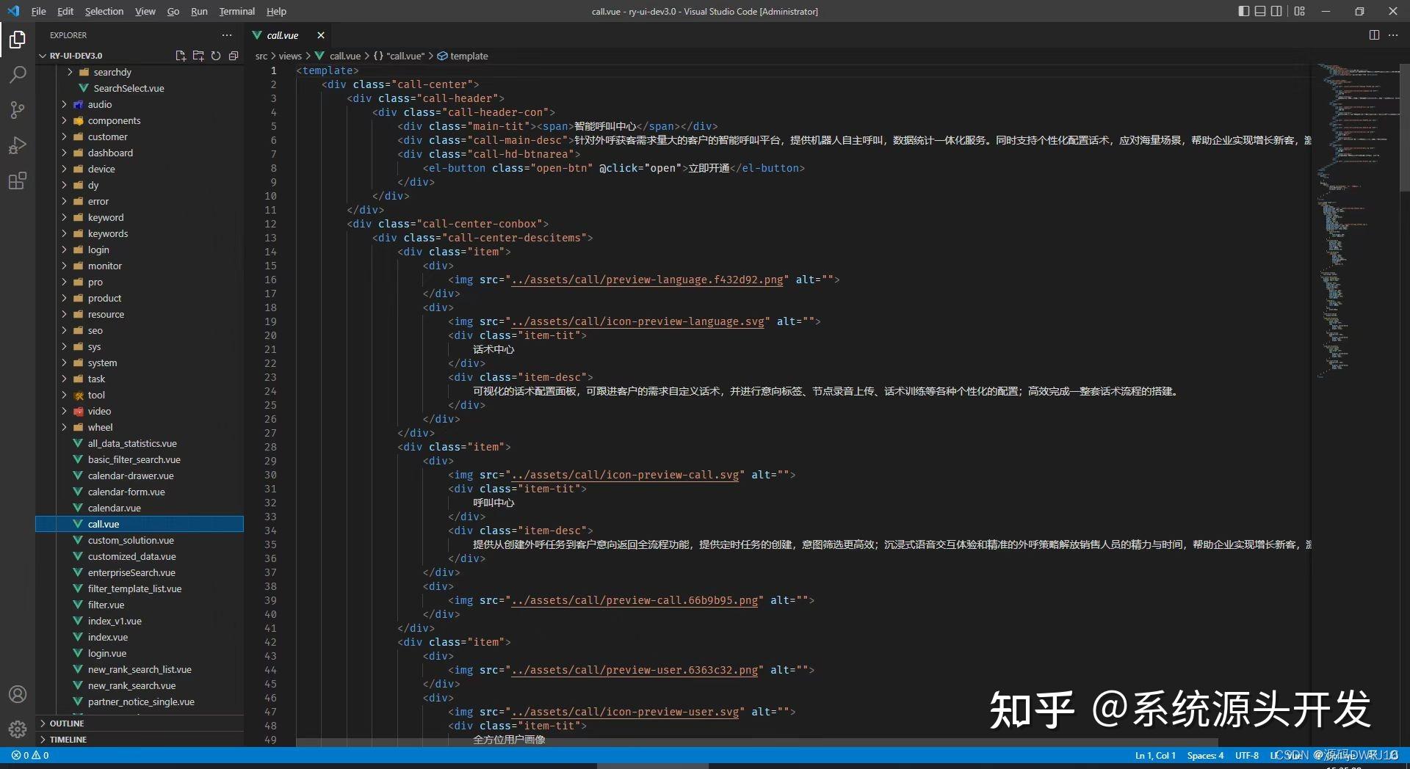Open all_data_statistics.vue file

click(x=132, y=443)
